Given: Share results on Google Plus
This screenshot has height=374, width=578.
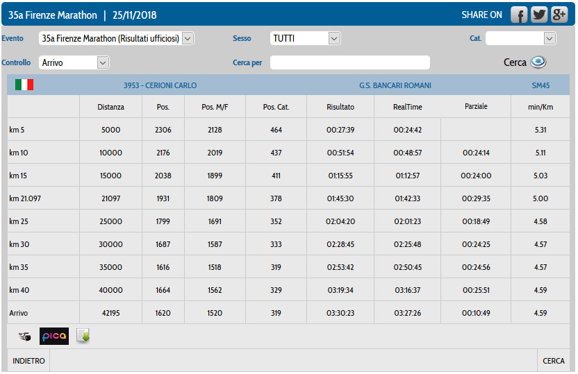Looking at the screenshot, I should point(559,15).
